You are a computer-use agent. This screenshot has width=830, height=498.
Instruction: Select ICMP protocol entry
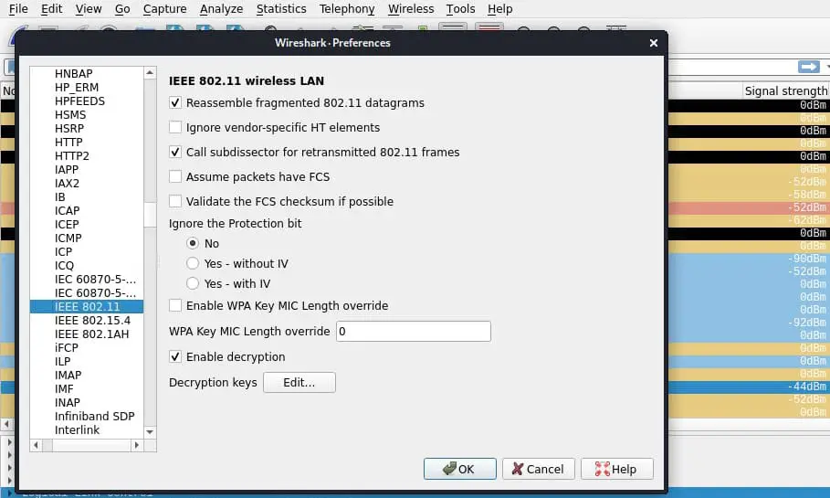click(x=68, y=238)
